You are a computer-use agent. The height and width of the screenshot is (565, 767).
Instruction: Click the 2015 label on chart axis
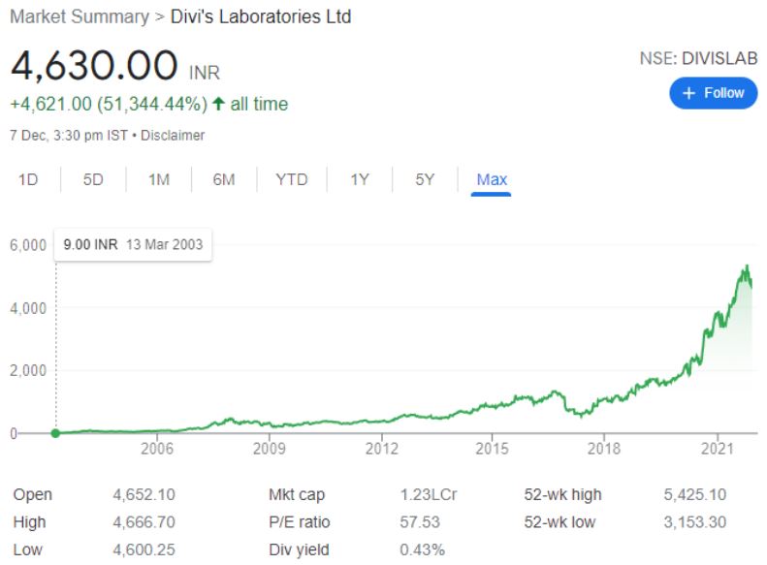click(x=493, y=450)
